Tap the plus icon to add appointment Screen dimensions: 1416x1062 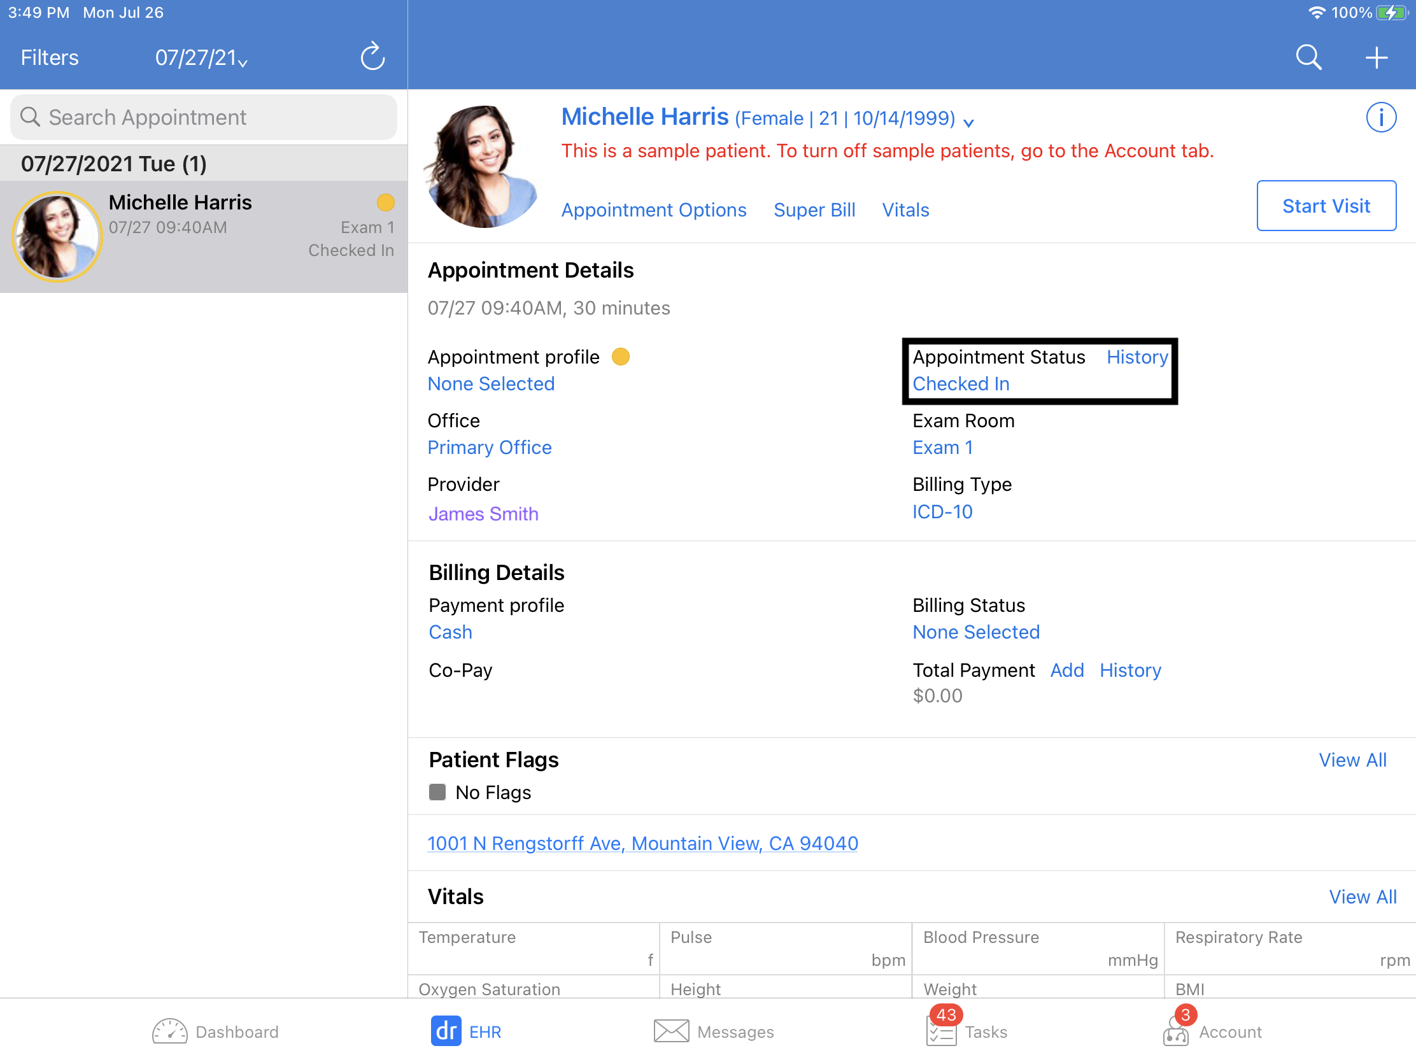(1377, 57)
